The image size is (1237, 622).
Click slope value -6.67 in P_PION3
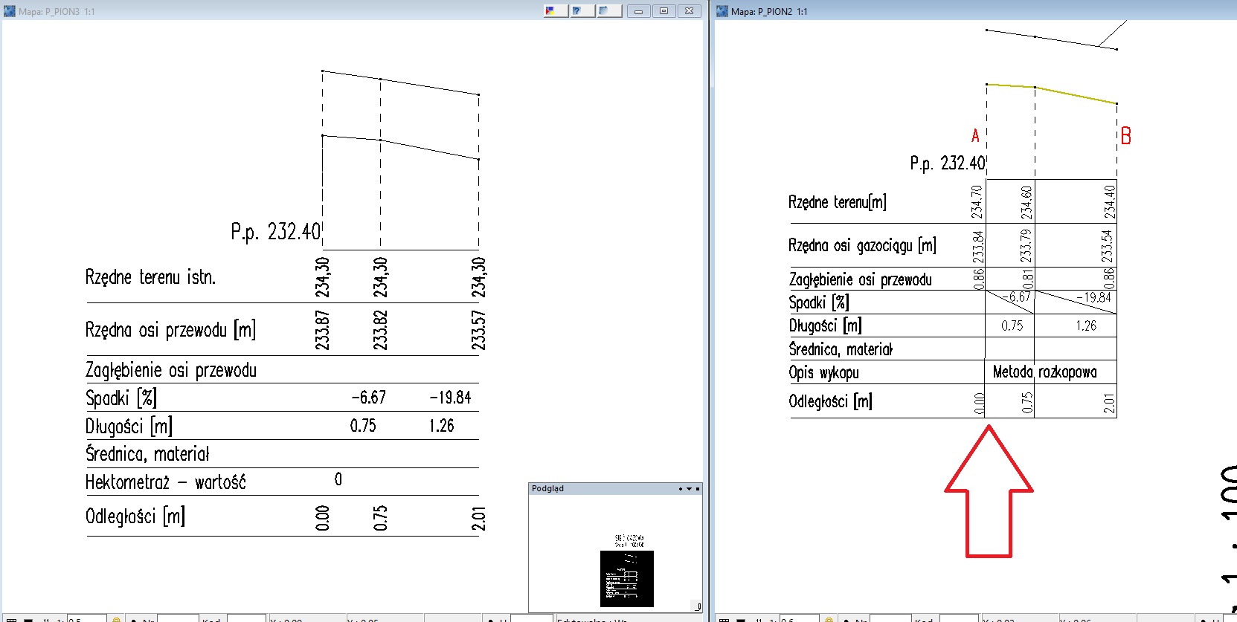pos(368,398)
